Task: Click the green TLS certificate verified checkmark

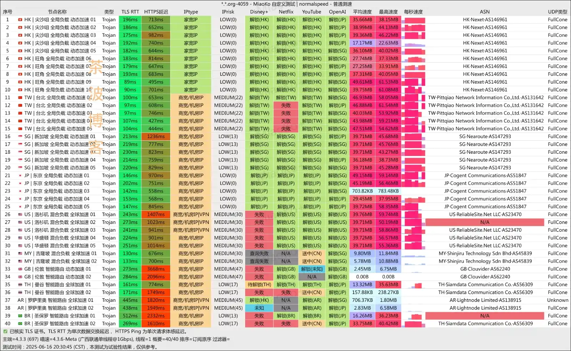Action: coord(5,331)
